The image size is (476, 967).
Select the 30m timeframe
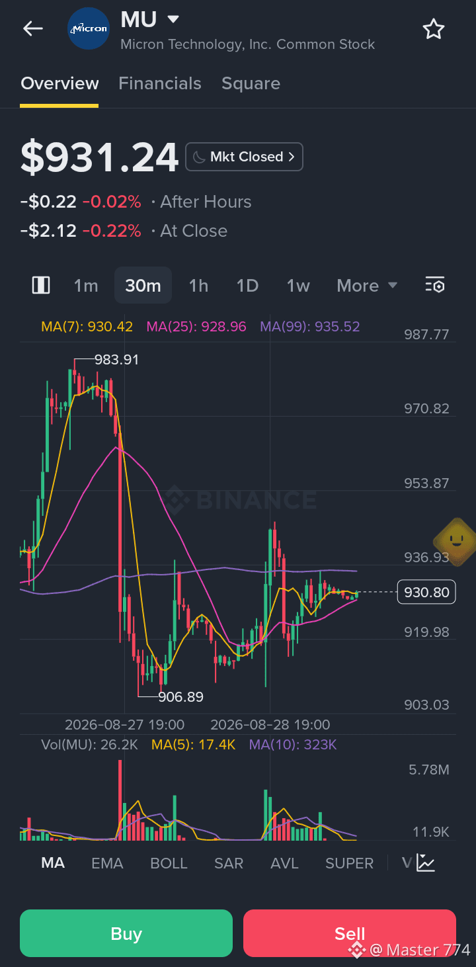(x=143, y=286)
